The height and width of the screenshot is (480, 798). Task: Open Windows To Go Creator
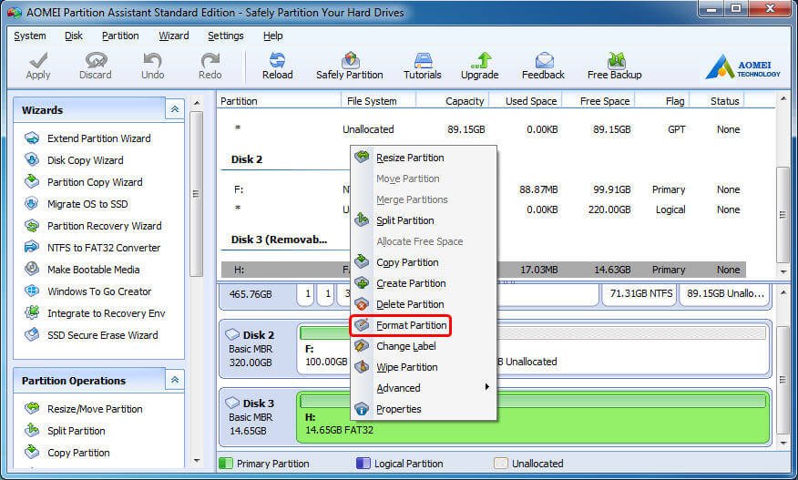point(88,291)
